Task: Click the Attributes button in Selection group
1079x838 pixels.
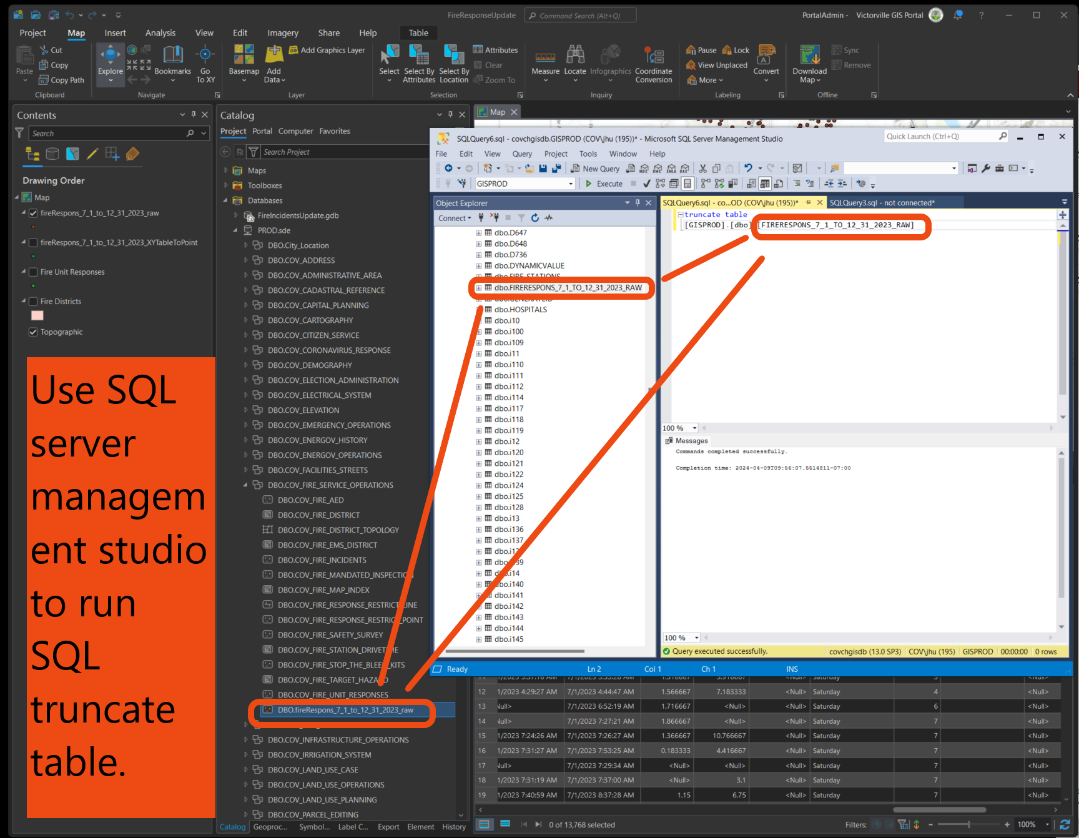Action: pos(495,50)
